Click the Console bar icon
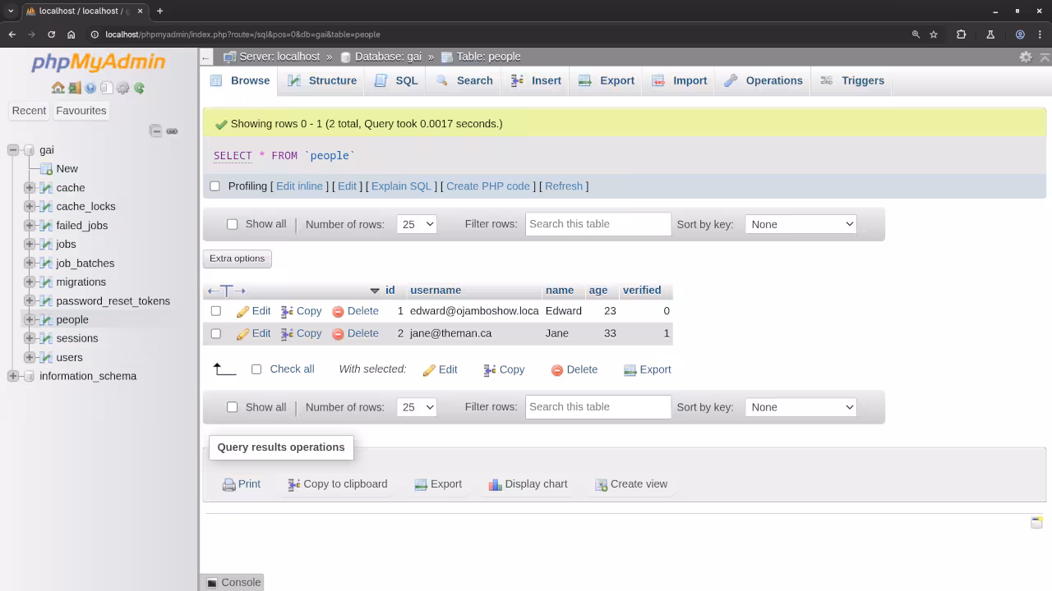1052x591 pixels. click(x=212, y=583)
